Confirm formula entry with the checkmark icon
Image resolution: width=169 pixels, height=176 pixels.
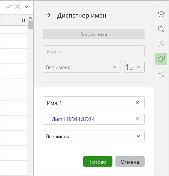(x=9, y=7)
